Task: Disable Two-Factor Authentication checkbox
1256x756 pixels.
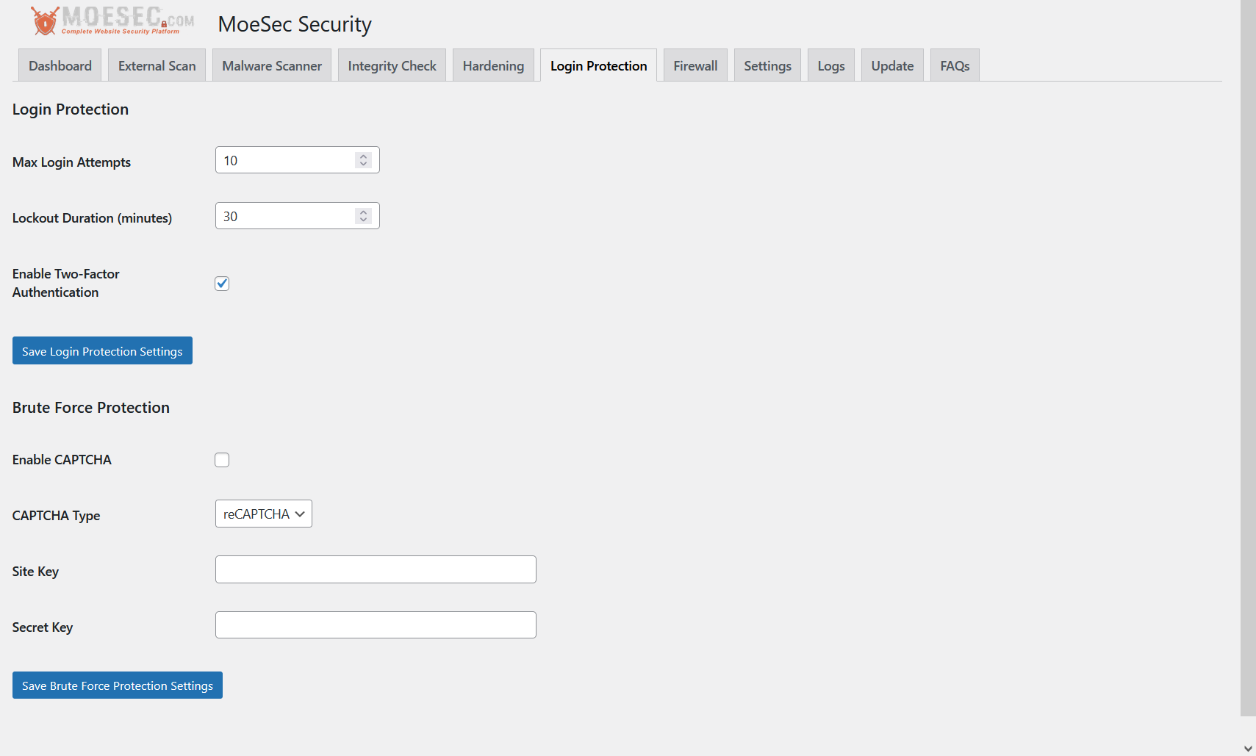Action: 222,284
